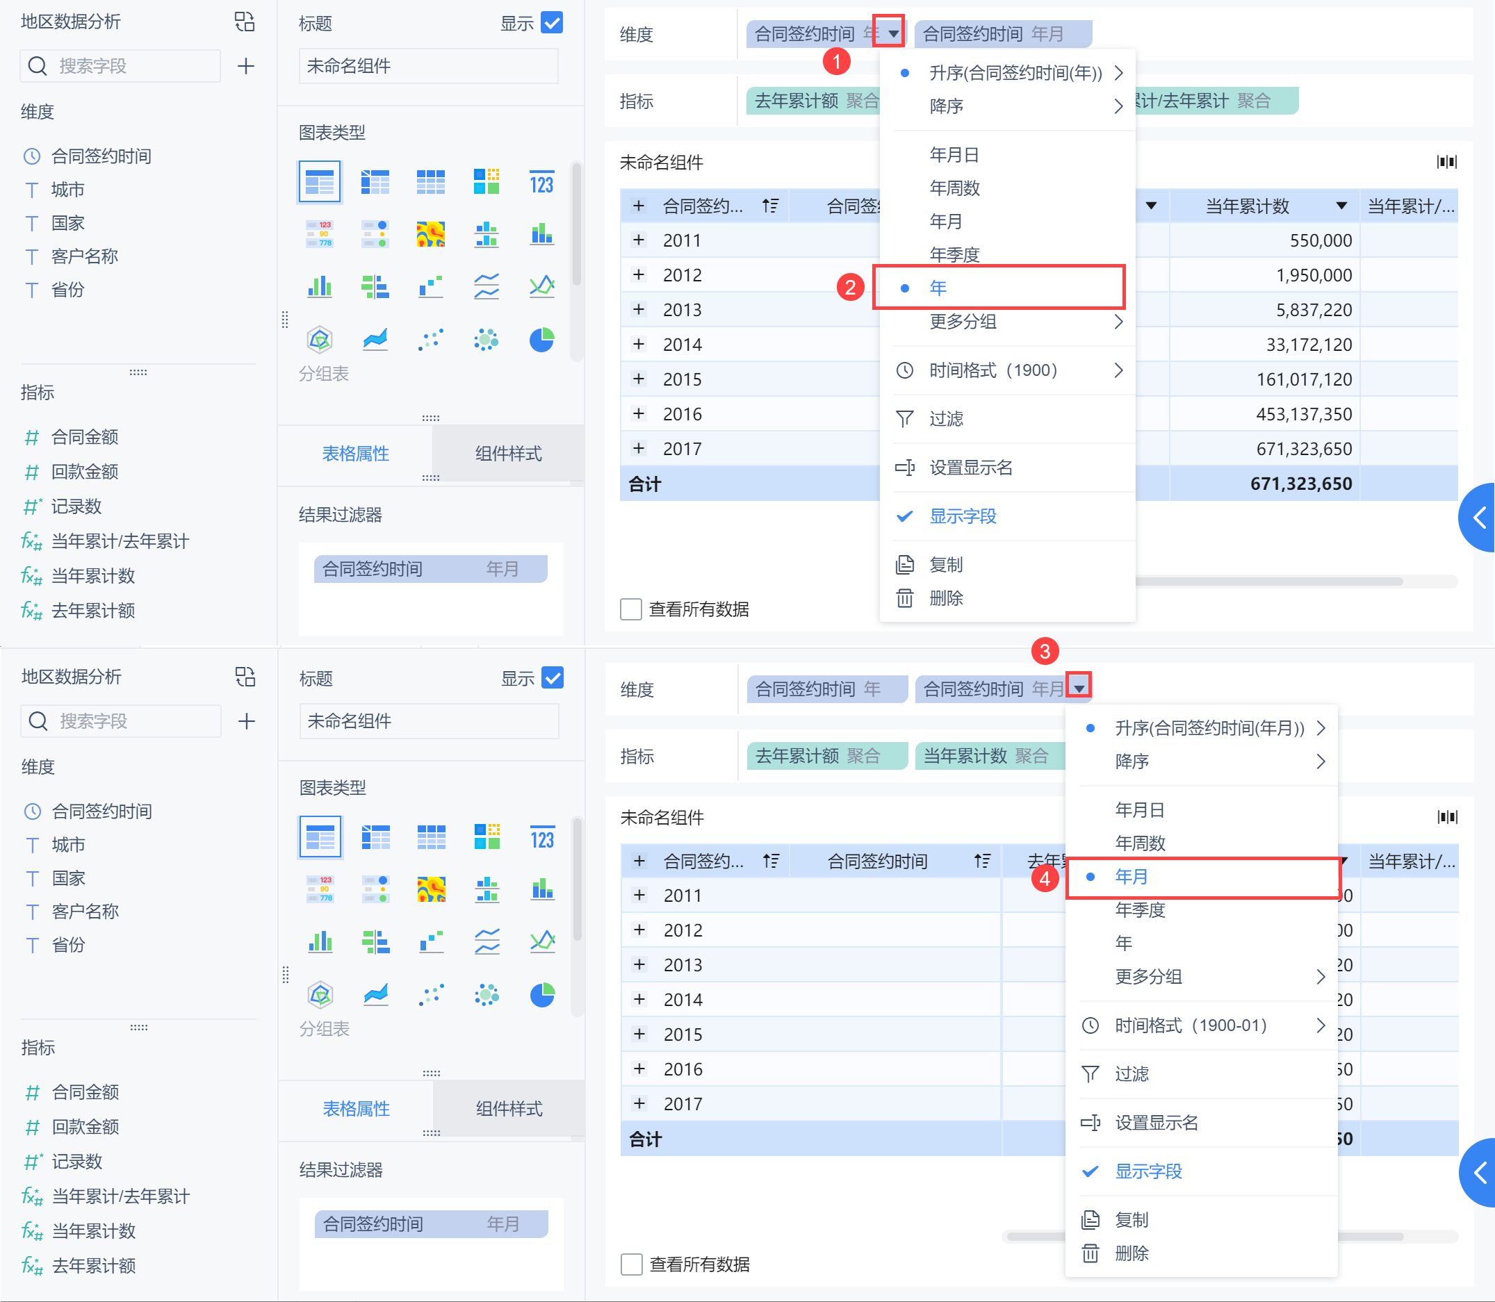Check the lower 查看所有数据 checkbox
Image resolution: width=1495 pixels, height=1302 pixels.
click(631, 1264)
